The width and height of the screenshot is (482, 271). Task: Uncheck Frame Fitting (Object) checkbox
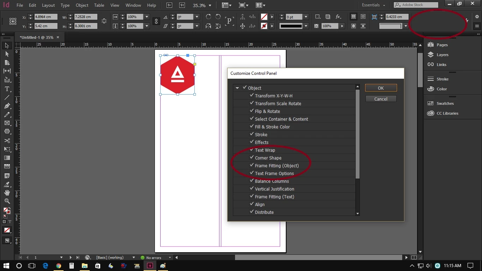(252, 165)
